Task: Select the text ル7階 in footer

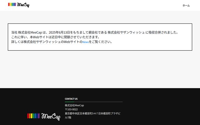Action: coord(68,117)
